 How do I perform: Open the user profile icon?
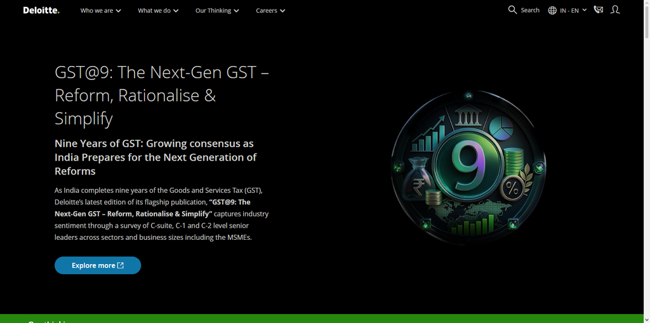[615, 10]
